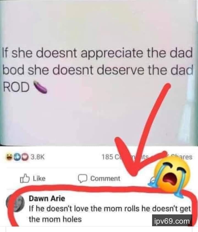Open the 3.8K reactions count
Image resolution: width=198 pixels, height=232 pixels.
38,157
